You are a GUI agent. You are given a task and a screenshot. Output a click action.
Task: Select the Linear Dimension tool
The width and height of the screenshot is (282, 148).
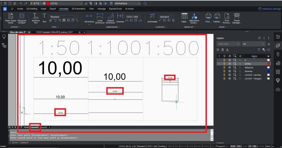coord(100,18)
